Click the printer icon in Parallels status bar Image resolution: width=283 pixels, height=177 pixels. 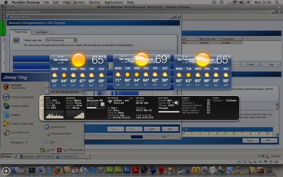coord(255,162)
